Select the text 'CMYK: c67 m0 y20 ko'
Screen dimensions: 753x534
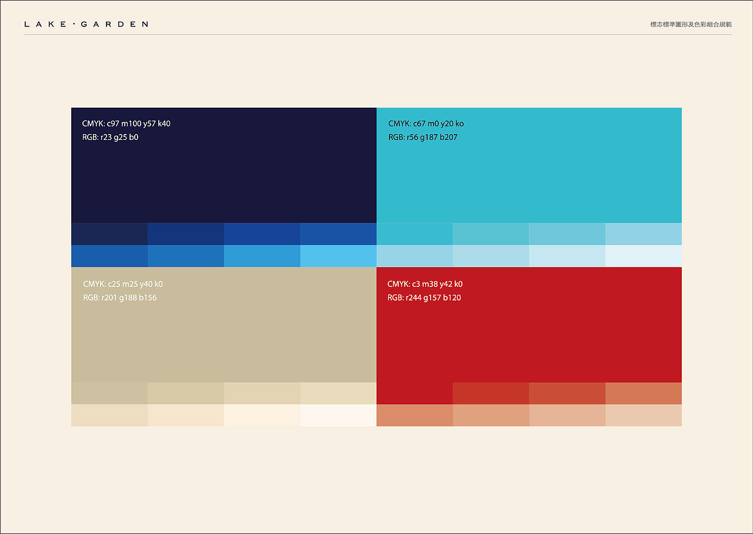coord(426,124)
